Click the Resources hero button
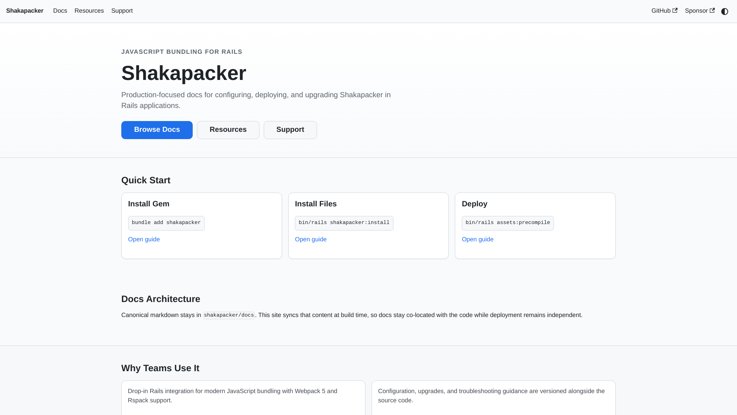Screen dimensions: 737x415 coord(228,130)
